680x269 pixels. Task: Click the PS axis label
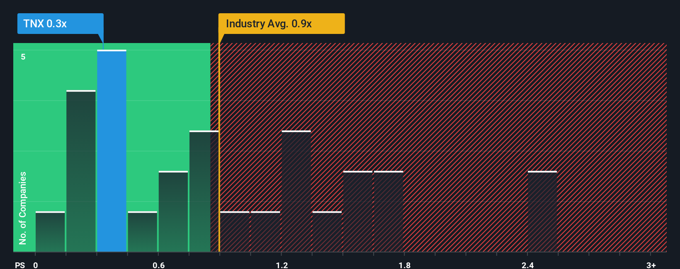point(20,265)
